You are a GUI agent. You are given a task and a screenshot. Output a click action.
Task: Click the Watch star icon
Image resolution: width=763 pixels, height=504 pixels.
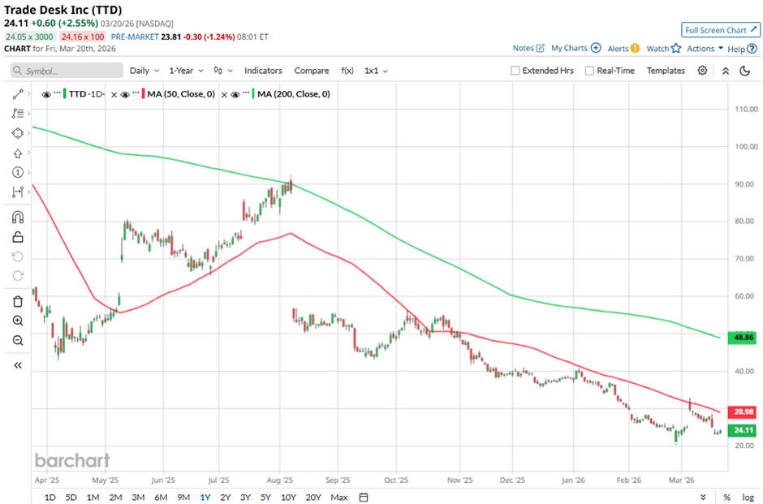click(676, 48)
